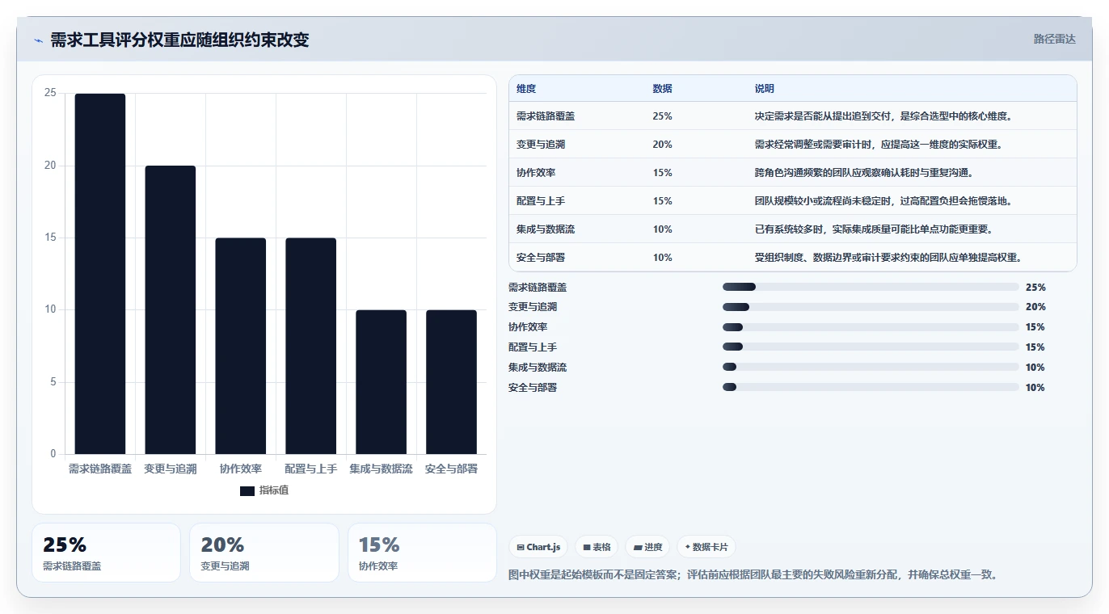Select the 变更与追溯 cell in the table

[x=541, y=145]
